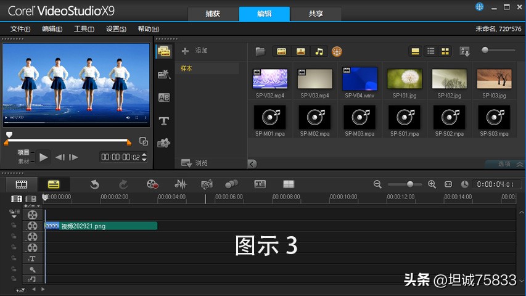The width and height of the screenshot is (526, 296).
Task: Toggle showing photos in the library
Action: (300, 51)
